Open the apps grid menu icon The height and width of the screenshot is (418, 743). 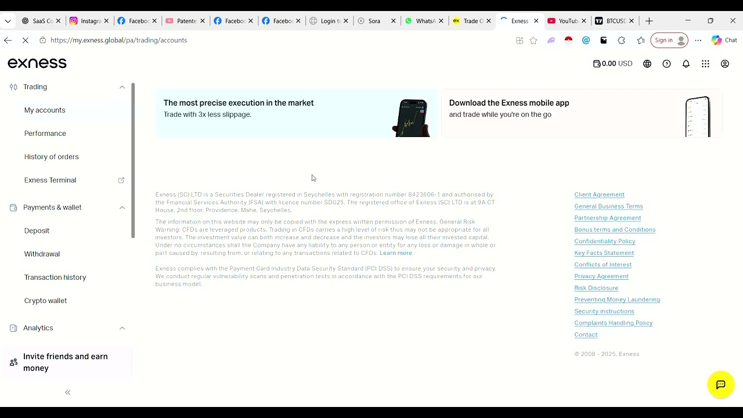tap(705, 64)
